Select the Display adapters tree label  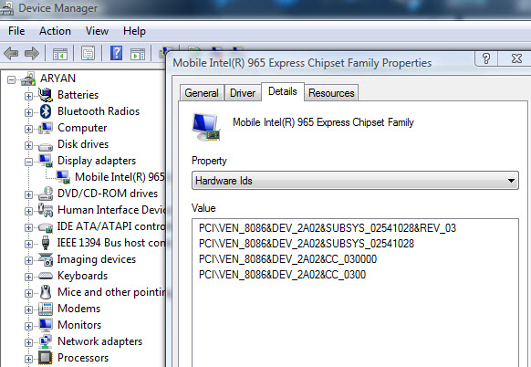point(97,161)
